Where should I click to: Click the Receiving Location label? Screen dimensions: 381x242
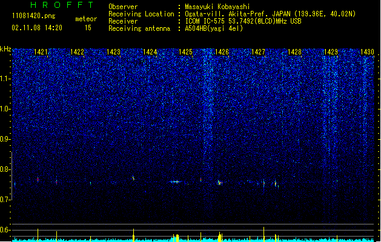click(x=141, y=14)
